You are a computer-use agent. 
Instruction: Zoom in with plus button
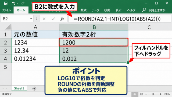(x=161, y=94)
